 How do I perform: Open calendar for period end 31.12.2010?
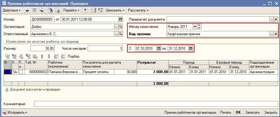point(191,48)
